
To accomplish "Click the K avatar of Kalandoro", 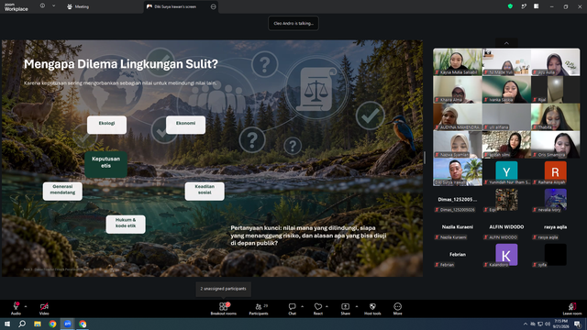I will point(506,255).
